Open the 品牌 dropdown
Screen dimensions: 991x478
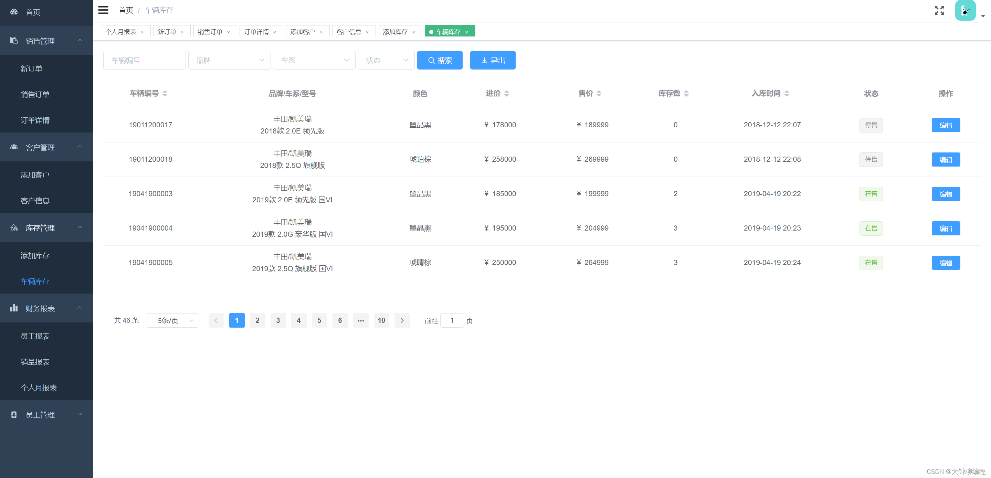pos(229,60)
